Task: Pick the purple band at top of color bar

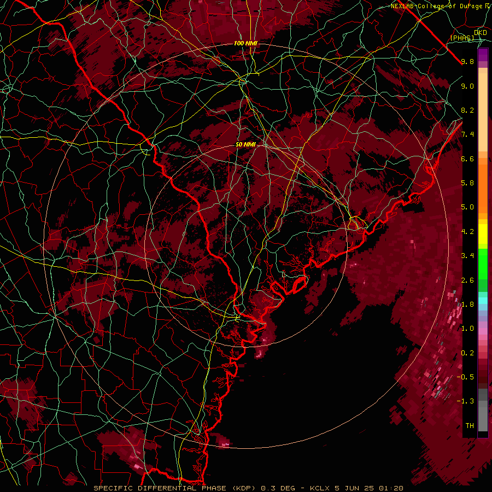Action: coord(483,55)
